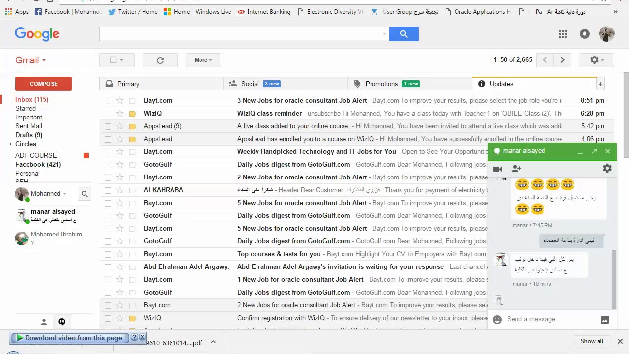Star the ALKAHRABA email
Image resolution: width=629 pixels, height=354 pixels.
(120, 190)
